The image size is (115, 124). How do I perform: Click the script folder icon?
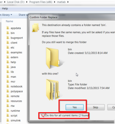click(x=8, y=115)
